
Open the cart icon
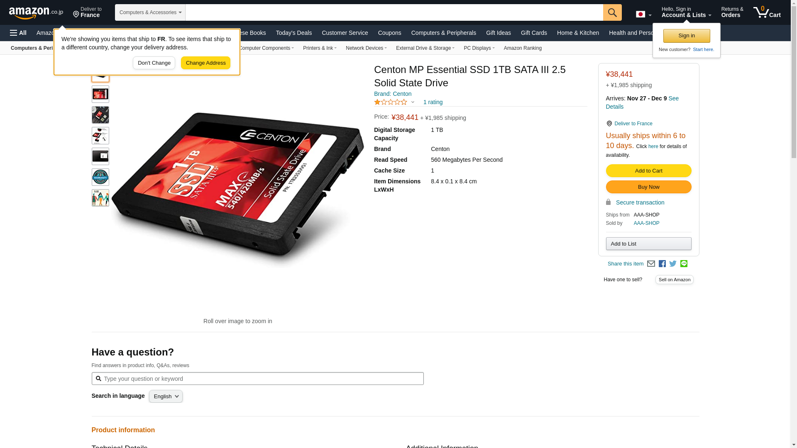point(767,12)
